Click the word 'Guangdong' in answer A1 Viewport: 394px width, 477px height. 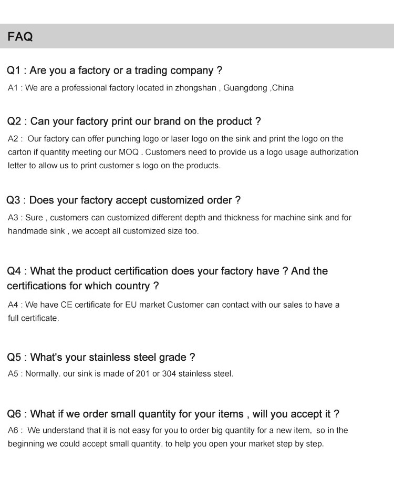(245, 88)
